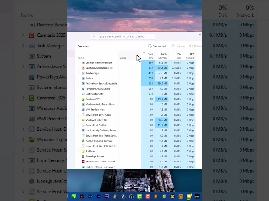
Task: Click the Run new task button
Action: pyautogui.click(x=158, y=46)
